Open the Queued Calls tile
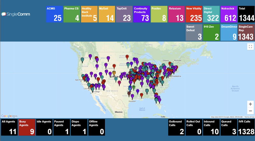 [229, 127]
